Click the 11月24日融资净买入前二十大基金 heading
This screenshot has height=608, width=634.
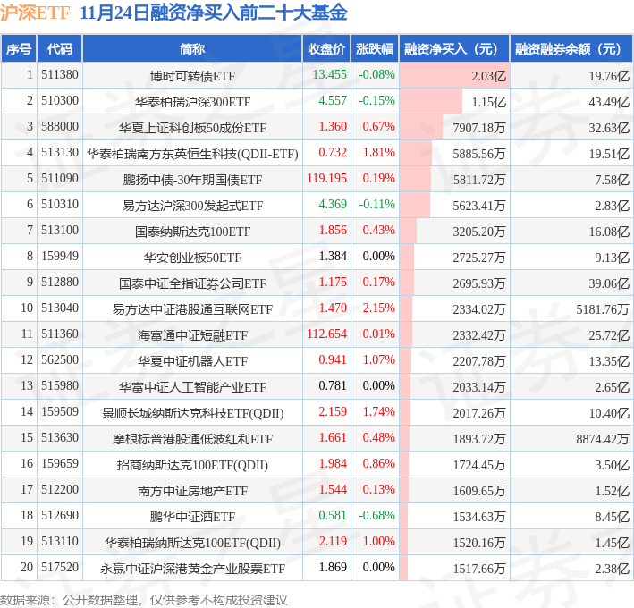214,13
